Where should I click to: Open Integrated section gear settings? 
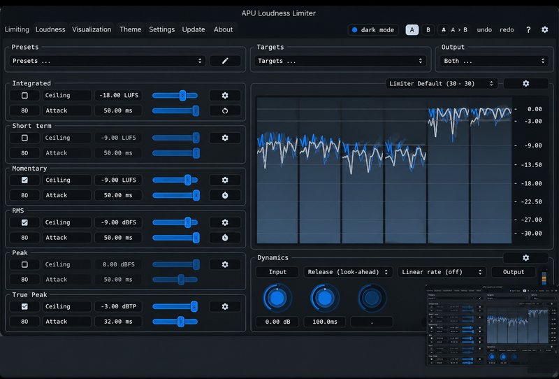(225, 95)
